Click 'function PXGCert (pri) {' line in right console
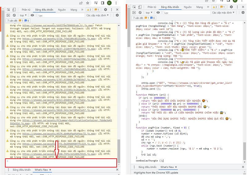This screenshot has height=175, width=247. click(152, 95)
